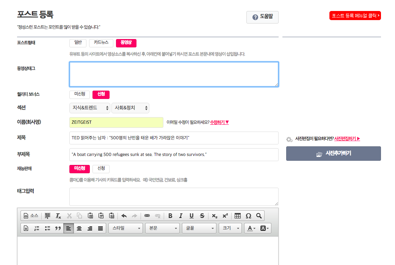Insert a bulleted list
395x265 pixels.
coord(47,228)
